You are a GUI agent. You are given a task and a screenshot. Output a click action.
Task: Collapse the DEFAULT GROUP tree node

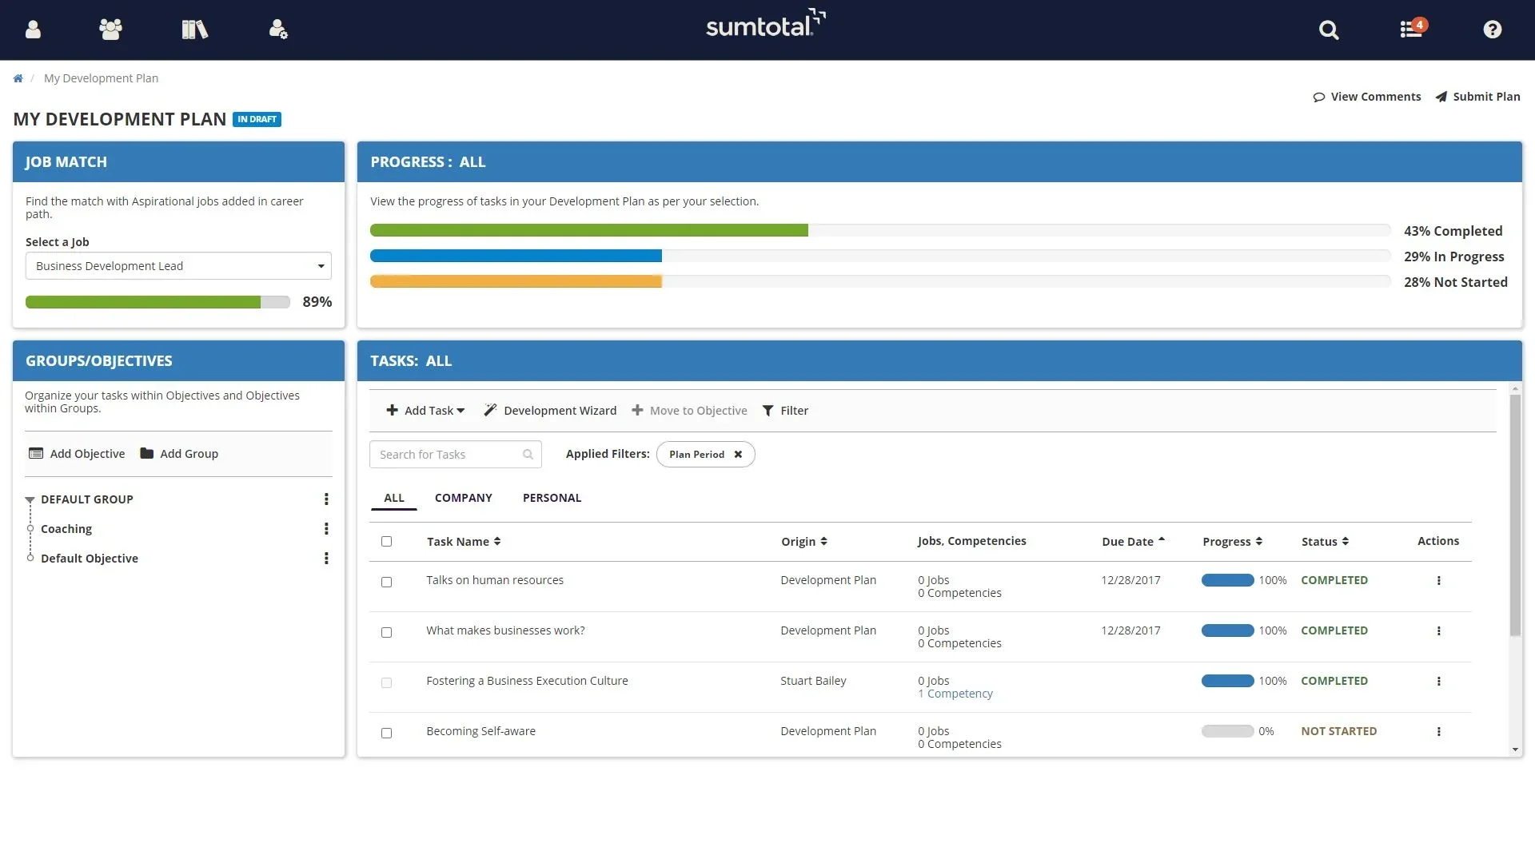coord(30,500)
